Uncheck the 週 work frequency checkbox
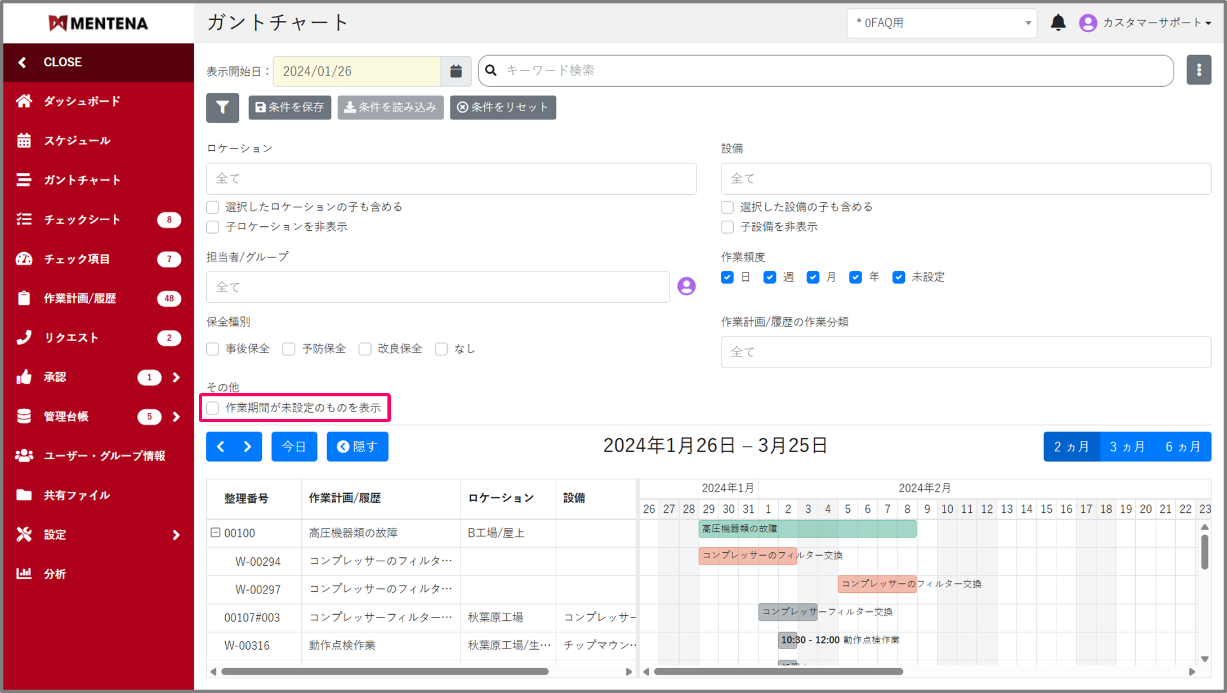The image size is (1227, 693). pyautogui.click(x=770, y=278)
